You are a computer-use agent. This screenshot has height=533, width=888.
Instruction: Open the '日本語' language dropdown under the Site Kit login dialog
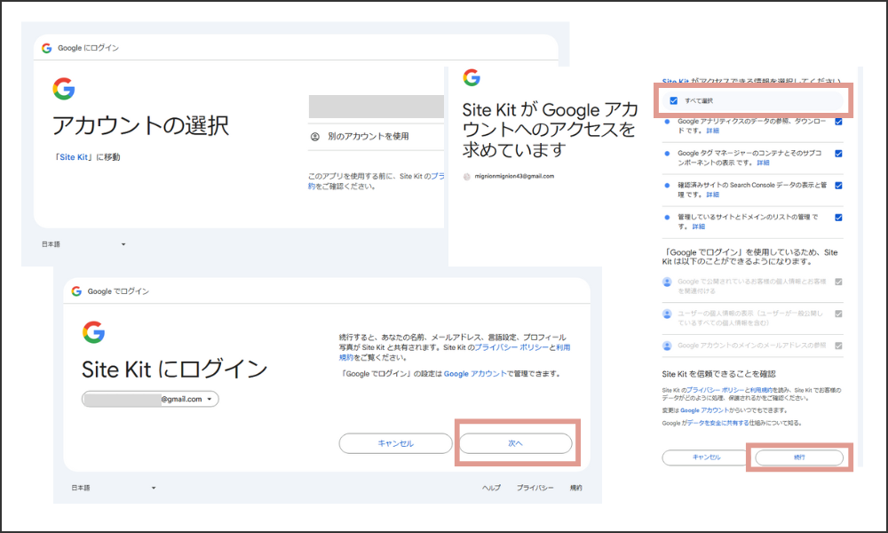[x=114, y=488]
